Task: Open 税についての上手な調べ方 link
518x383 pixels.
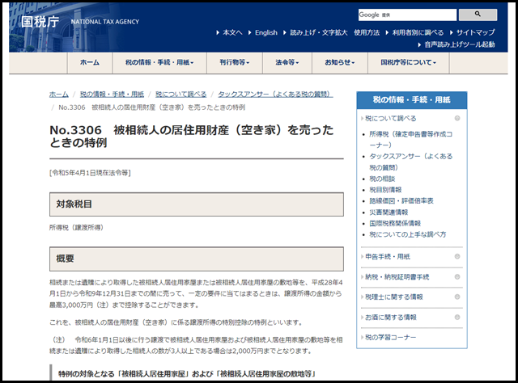Action: (x=408, y=234)
